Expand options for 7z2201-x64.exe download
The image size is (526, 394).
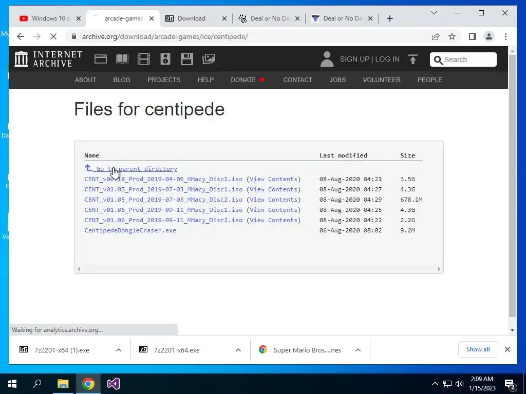238,350
